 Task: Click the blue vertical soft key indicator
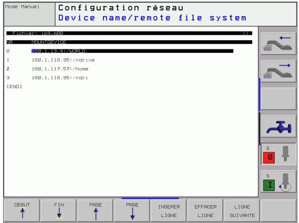[260, 95]
